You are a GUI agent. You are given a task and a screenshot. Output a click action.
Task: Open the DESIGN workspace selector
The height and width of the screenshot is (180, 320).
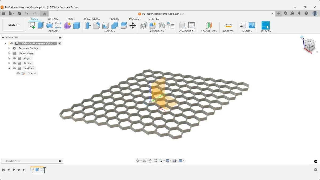[14, 25]
